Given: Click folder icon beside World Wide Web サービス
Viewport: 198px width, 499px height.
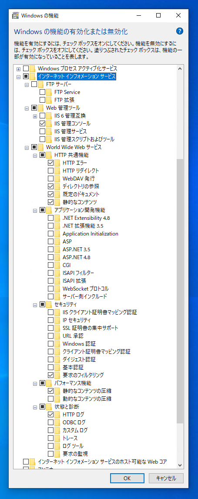Looking at the screenshot, I should (x=40, y=147).
